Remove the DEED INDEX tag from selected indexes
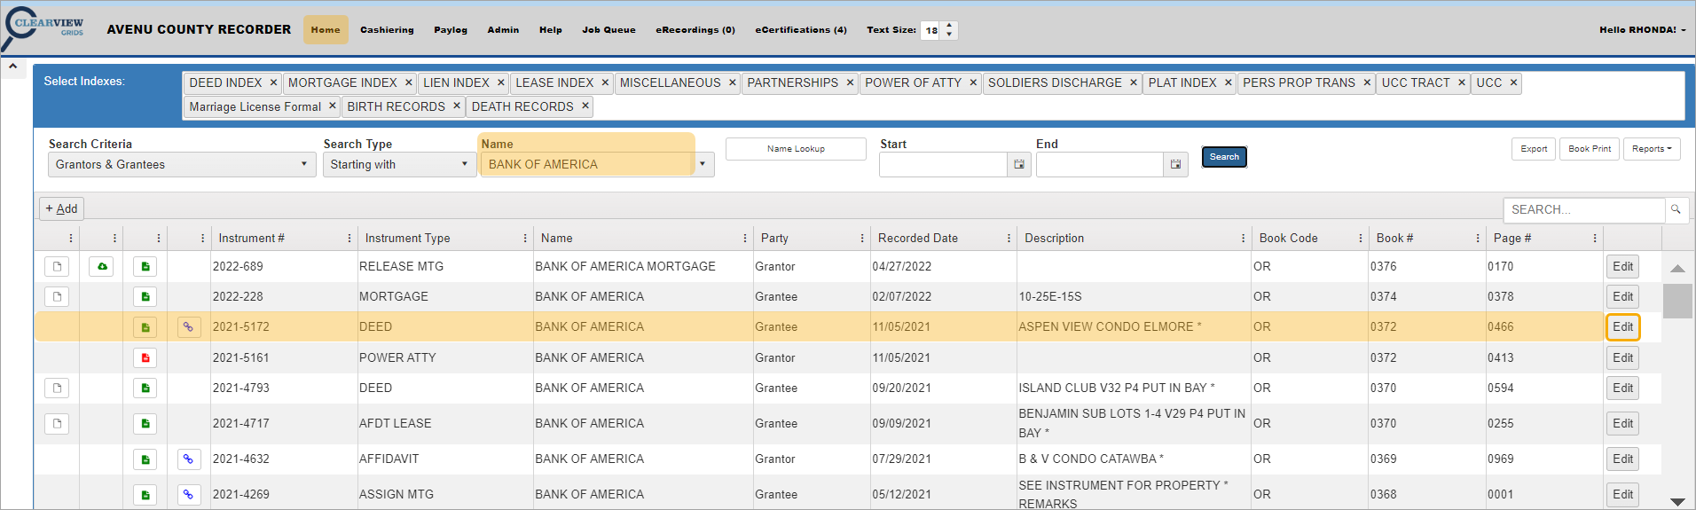Image resolution: width=1696 pixels, height=510 pixels. click(x=273, y=82)
